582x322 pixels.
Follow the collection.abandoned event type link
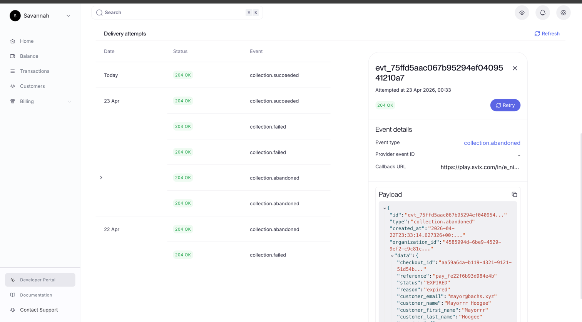click(492, 143)
